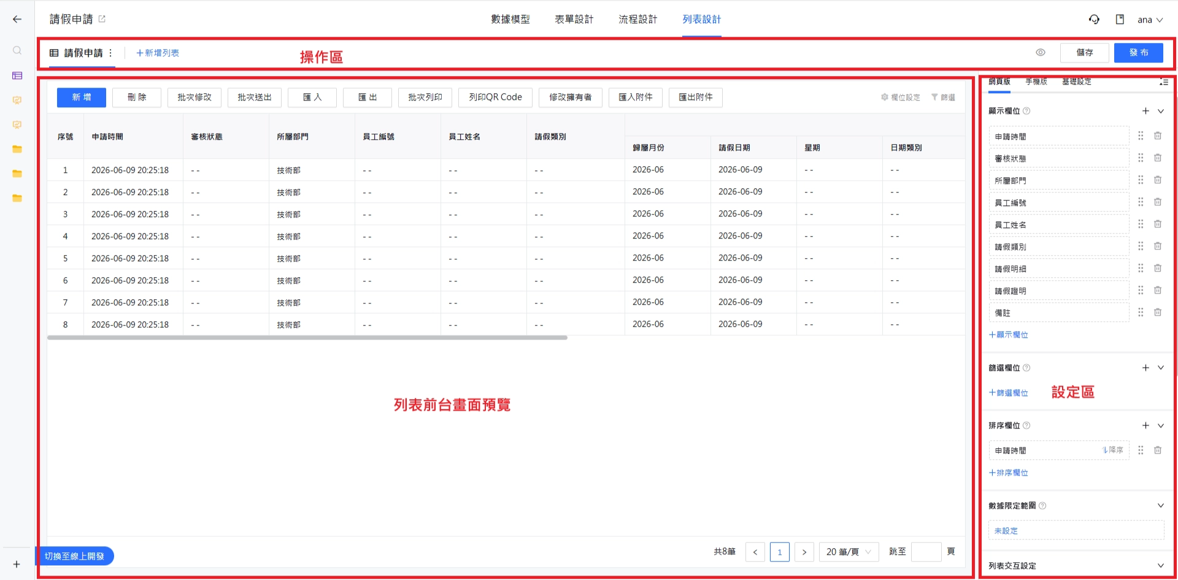Click the +排序欄位 link
Viewport: 1178px width, 580px height.
coord(1008,473)
